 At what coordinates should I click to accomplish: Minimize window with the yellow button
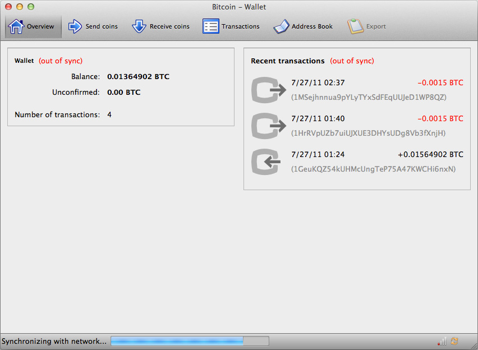tap(20, 7)
